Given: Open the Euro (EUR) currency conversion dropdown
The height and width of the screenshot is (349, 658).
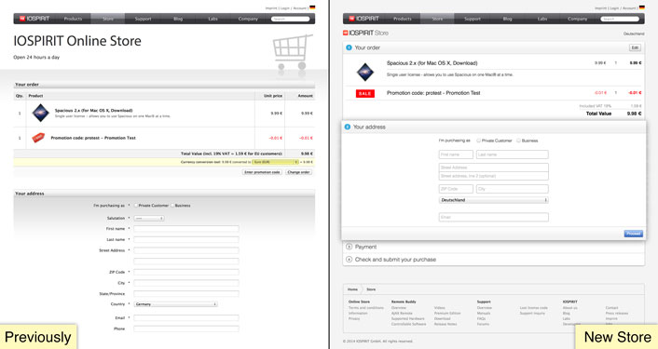Looking at the screenshot, I should coord(275,162).
